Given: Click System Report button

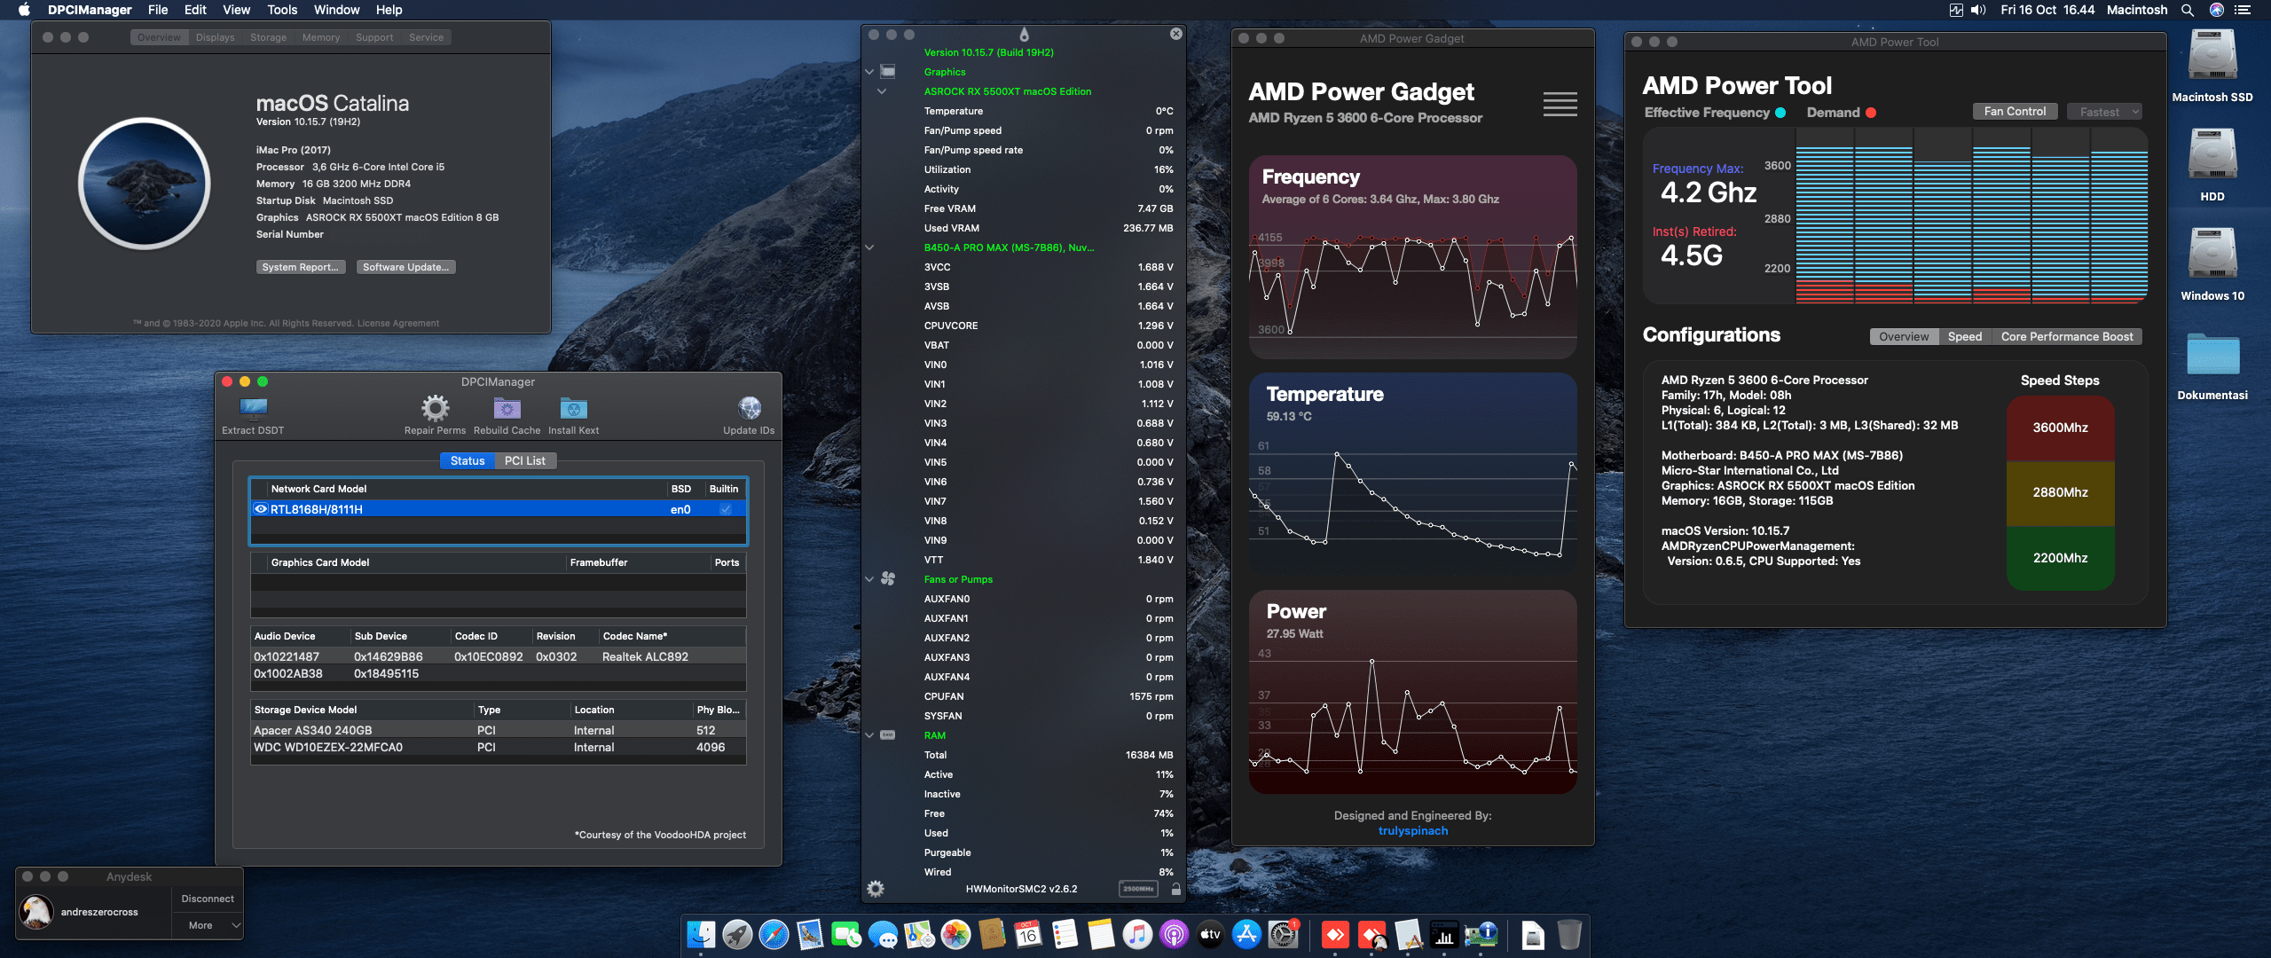Looking at the screenshot, I should pyautogui.click(x=301, y=267).
